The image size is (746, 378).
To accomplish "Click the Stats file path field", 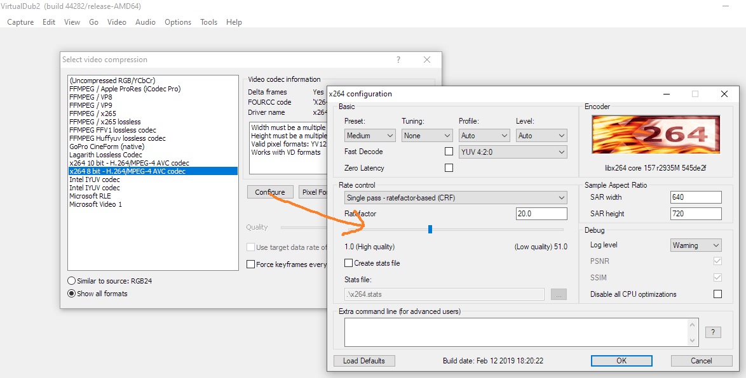I will tap(444, 294).
